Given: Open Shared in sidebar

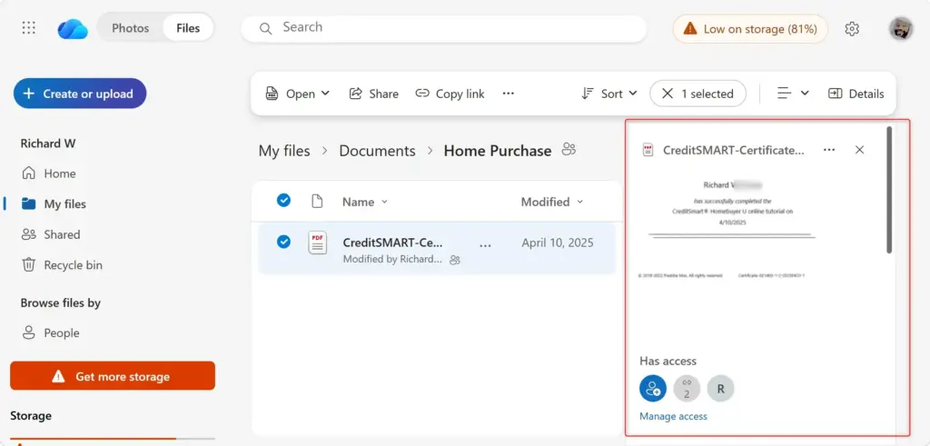Looking at the screenshot, I should tap(51, 234).
